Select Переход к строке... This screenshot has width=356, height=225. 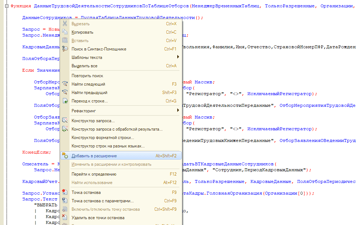click(121, 101)
